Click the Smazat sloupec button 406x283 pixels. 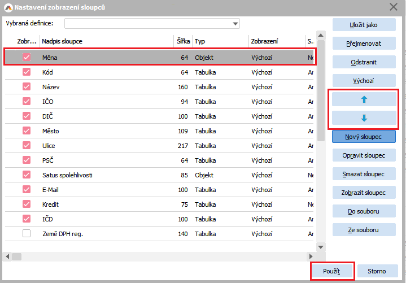[x=364, y=174]
